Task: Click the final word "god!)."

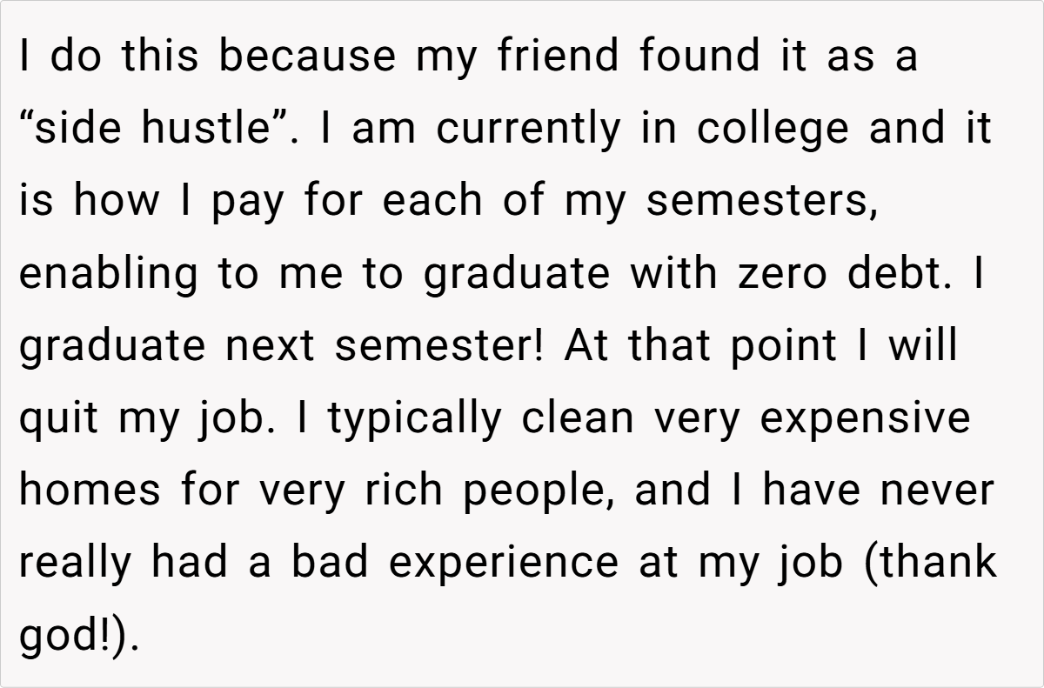Action: point(79,635)
